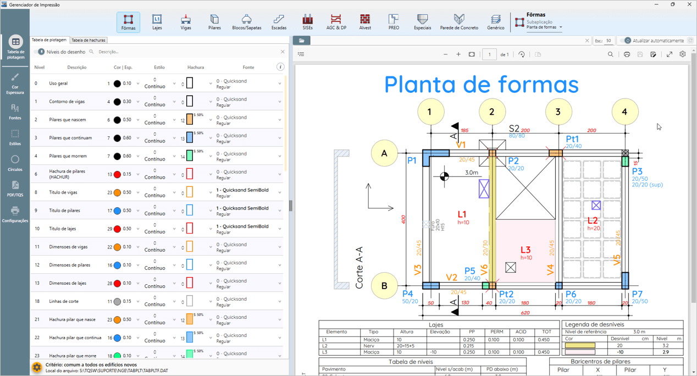
Task: Open the PDF/TQS sidebar option
Action: (x=15, y=189)
